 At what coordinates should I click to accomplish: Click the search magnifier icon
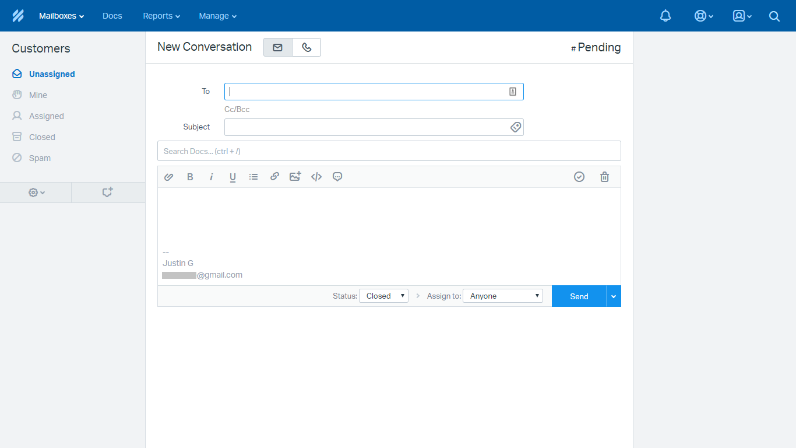[x=774, y=16]
